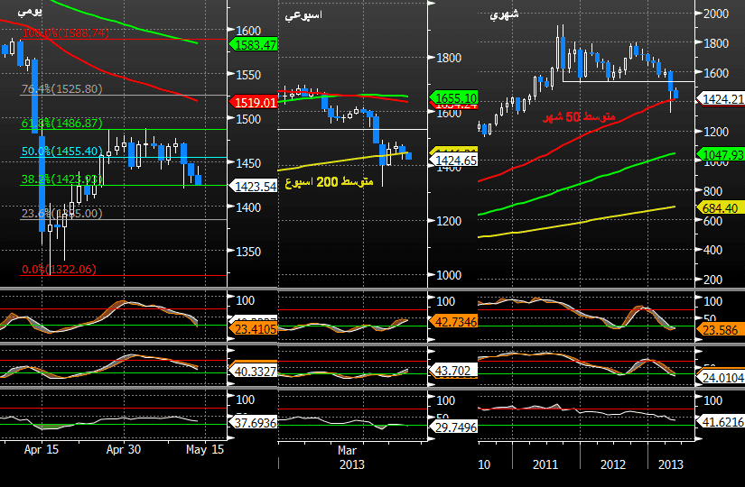Viewport: 745px width, 487px height.
Task: Click the 1350 axis label on daily chart
Action: click(x=248, y=252)
